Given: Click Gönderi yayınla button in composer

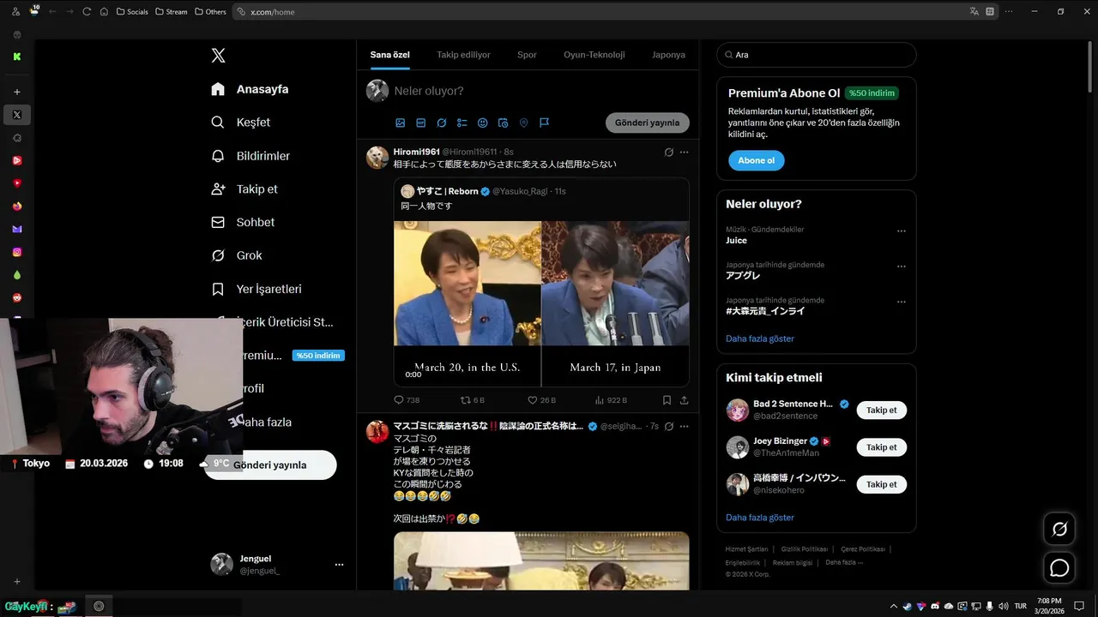Looking at the screenshot, I should pos(647,123).
